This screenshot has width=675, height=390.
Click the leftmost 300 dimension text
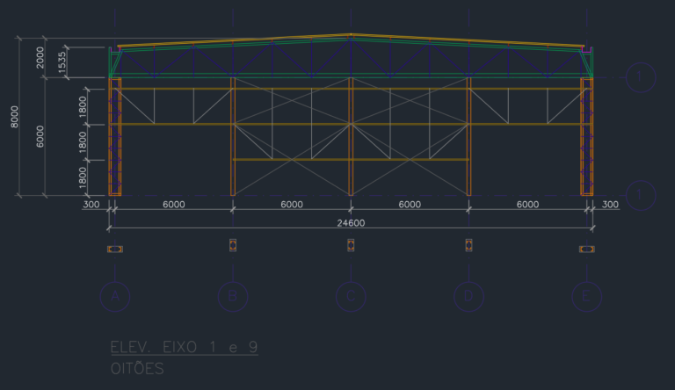pyautogui.click(x=91, y=205)
